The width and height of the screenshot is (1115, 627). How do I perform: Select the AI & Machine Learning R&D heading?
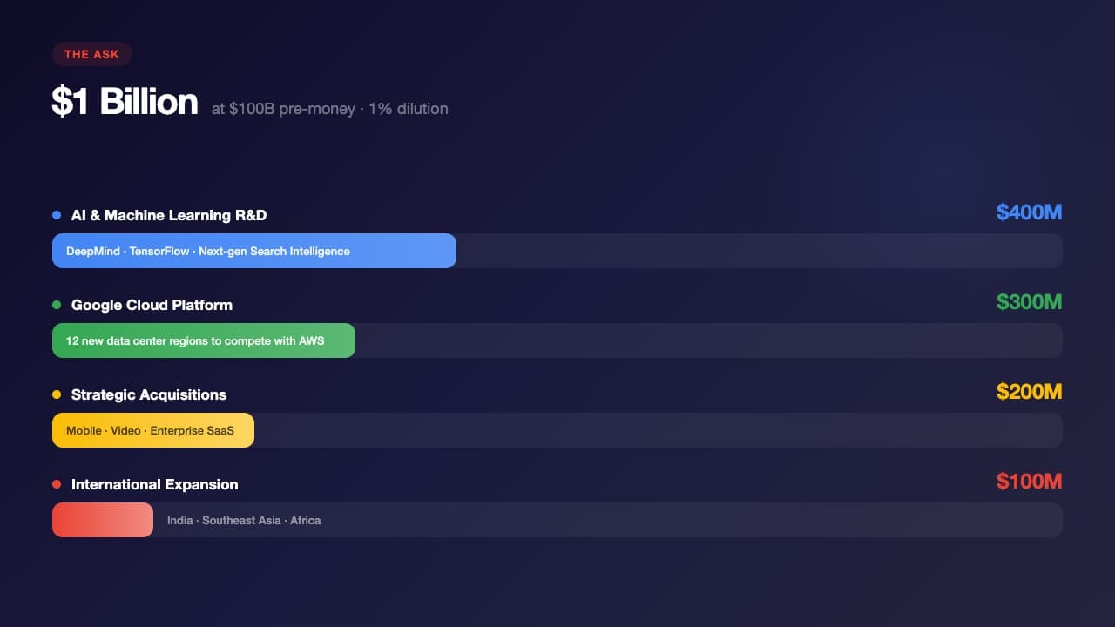169,215
